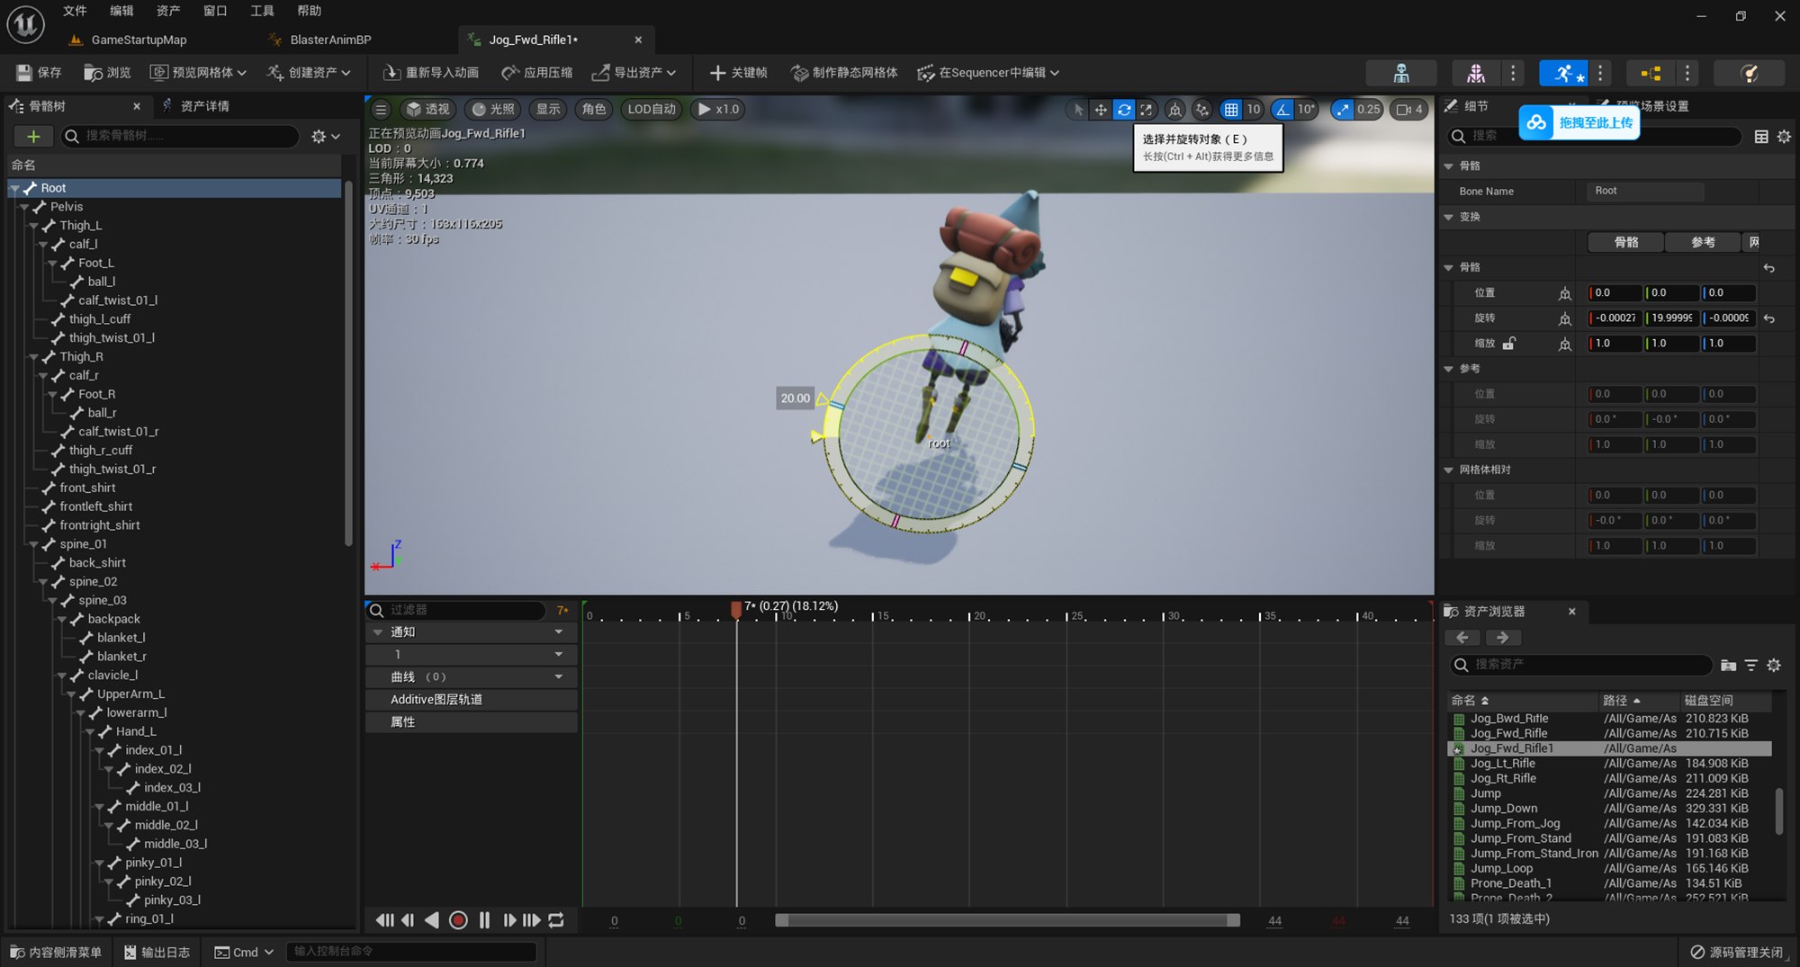This screenshot has width=1800, height=967.
Task: Open Skeleton editor mode icon
Action: [x=1401, y=73]
